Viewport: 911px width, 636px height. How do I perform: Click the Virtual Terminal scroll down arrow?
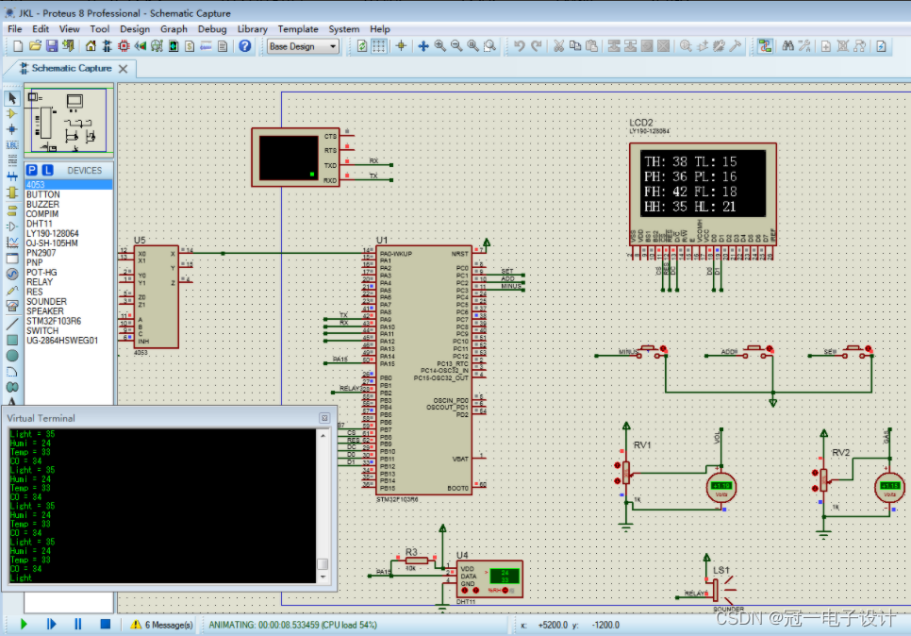pos(323,577)
